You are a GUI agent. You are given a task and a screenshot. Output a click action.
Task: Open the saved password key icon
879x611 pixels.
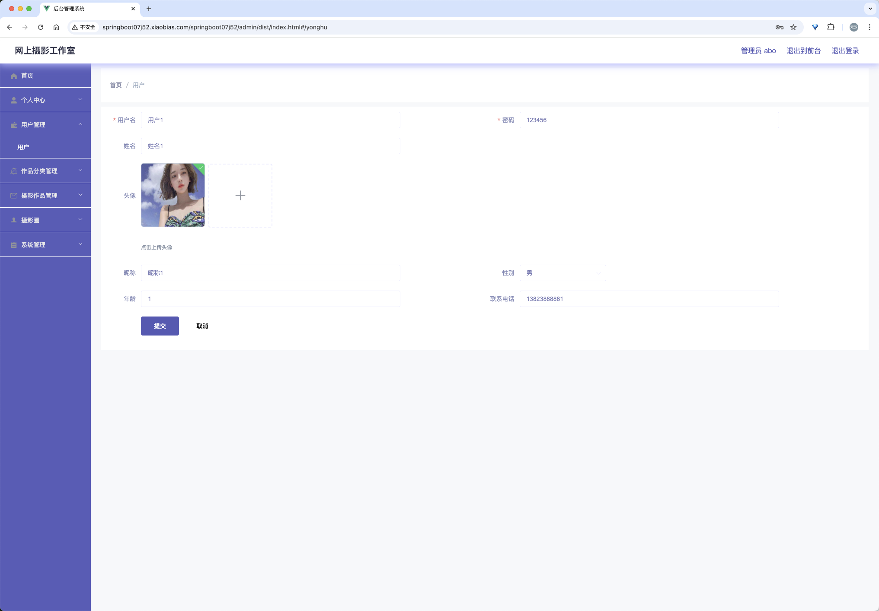(x=780, y=27)
